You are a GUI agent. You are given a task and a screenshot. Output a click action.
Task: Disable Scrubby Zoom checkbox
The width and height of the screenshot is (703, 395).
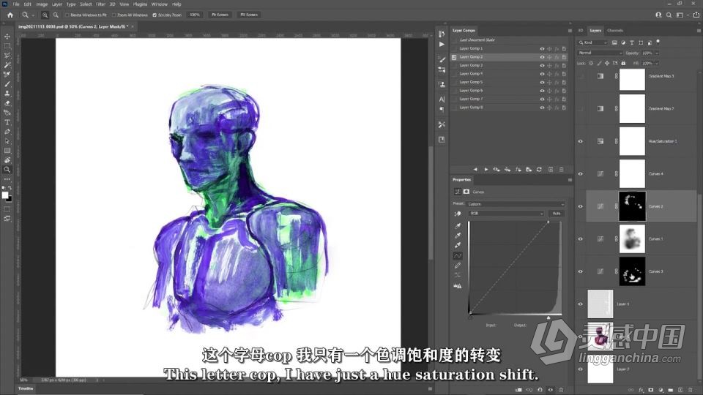pos(155,15)
